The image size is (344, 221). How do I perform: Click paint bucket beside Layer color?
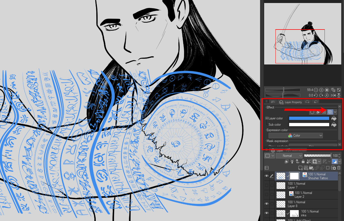tap(334, 118)
